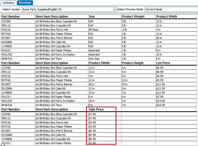Click the $14.99 list price cell
Image resolution: width=198 pixels, height=146 pixels.
[x=160, y=101]
